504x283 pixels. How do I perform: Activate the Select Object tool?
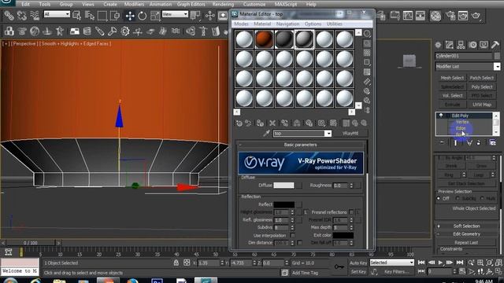[77, 15]
